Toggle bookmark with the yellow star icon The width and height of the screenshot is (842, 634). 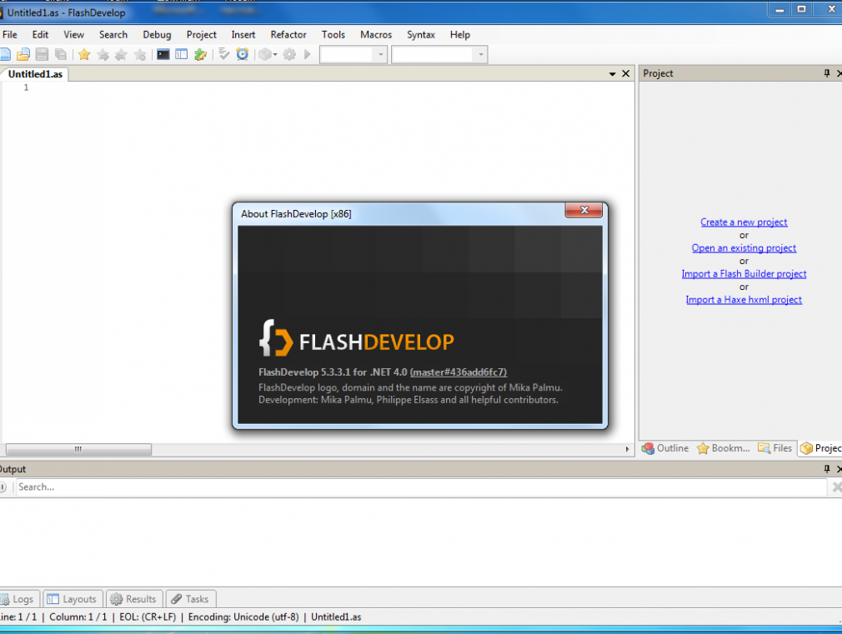[x=84, y=54]
